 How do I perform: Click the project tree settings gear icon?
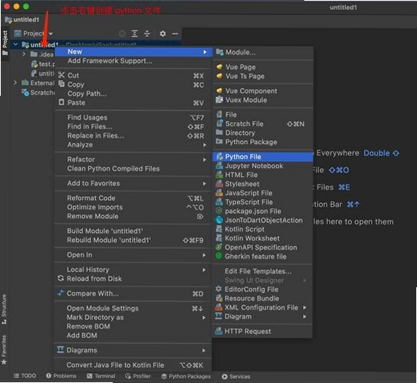pyautogui.click(x=163, y=34)
